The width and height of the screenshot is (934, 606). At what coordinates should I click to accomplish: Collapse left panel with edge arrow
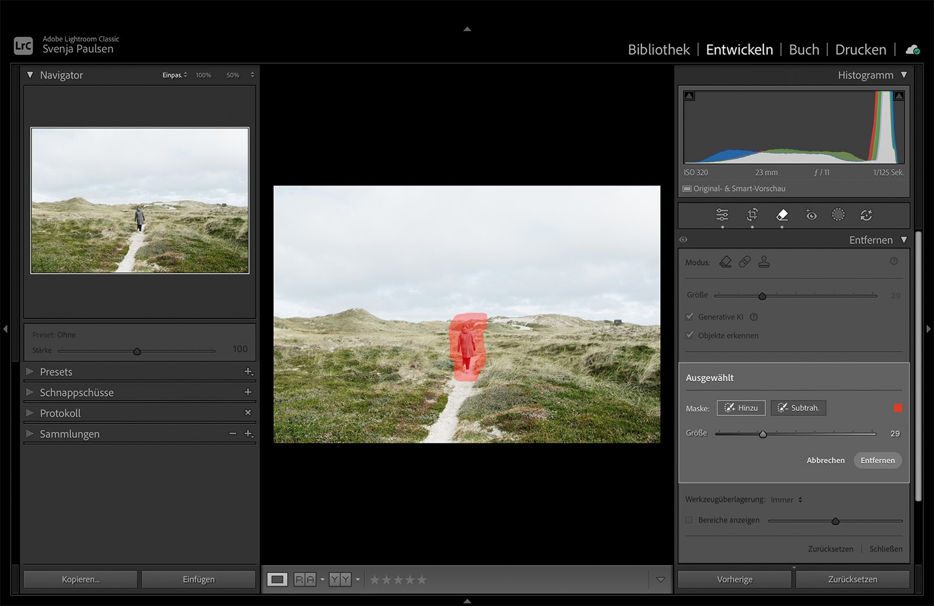[x=5, y=329]
